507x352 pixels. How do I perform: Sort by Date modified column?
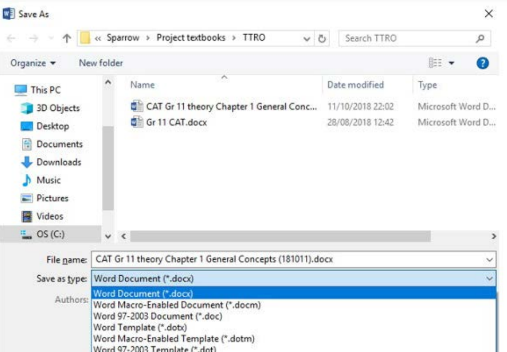point(355,85)
